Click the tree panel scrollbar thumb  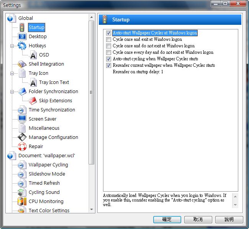[x=92, y=92]
